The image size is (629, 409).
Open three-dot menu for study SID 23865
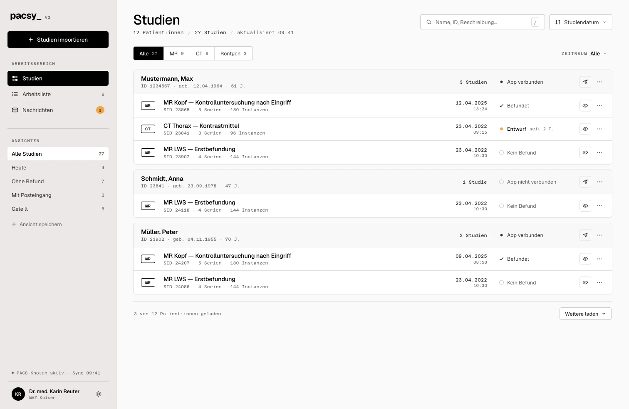pos(599,106)
